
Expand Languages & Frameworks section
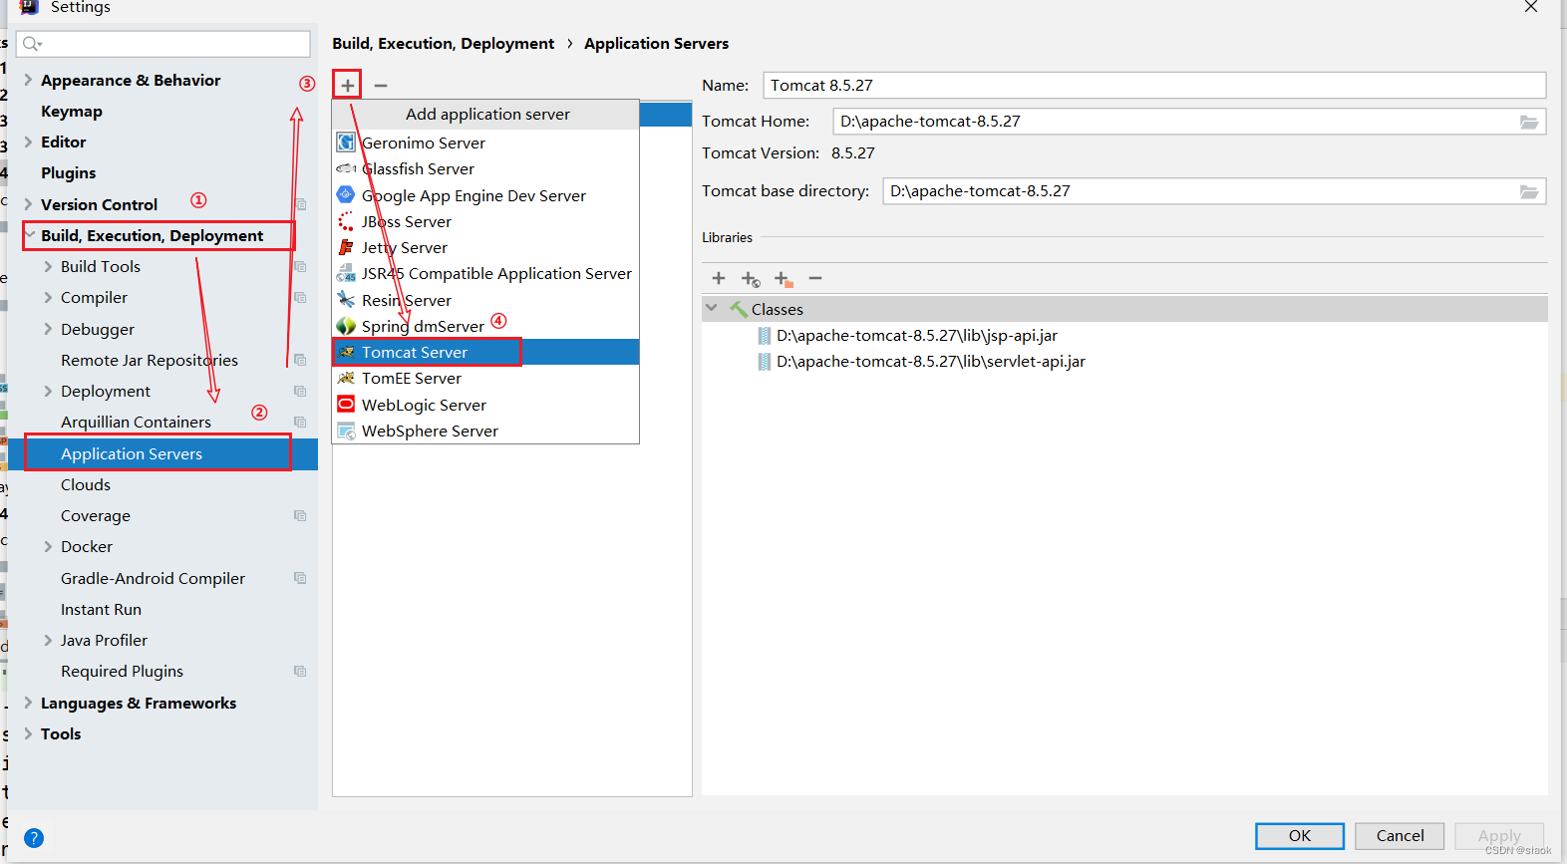click(x=29, y=703)
